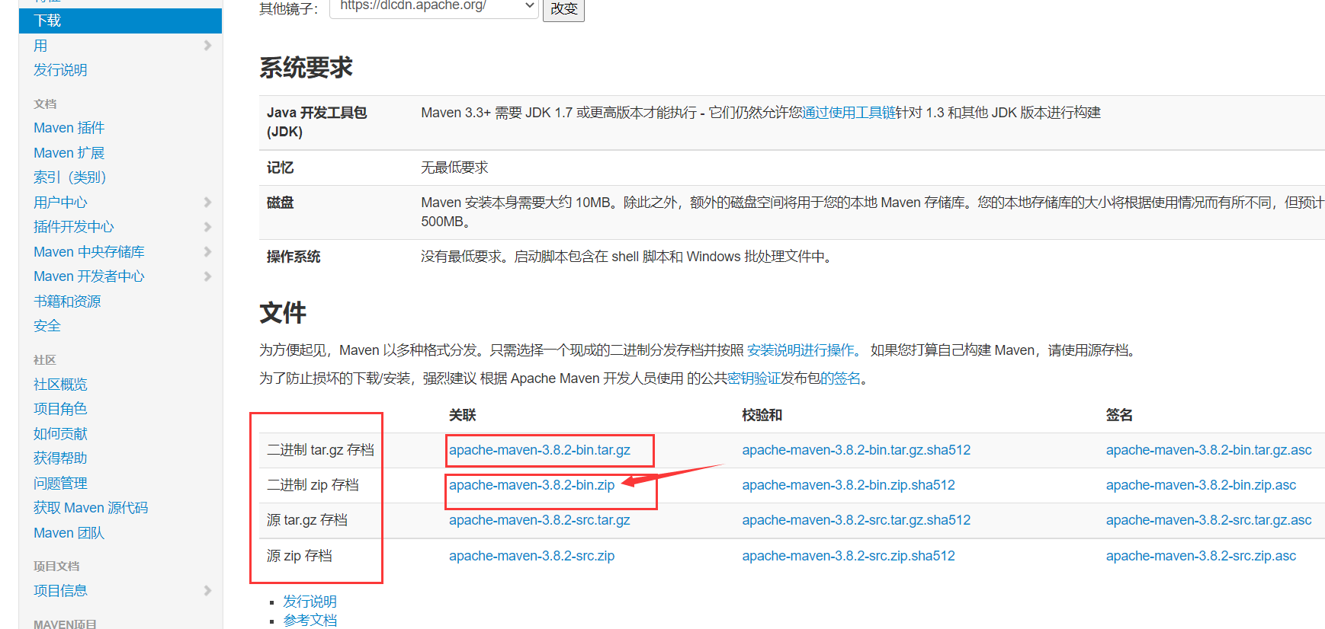The height and width of the screenshot is (629, 1325).
Task: Click the 操作系统 row label
Action: pos(294,257)
